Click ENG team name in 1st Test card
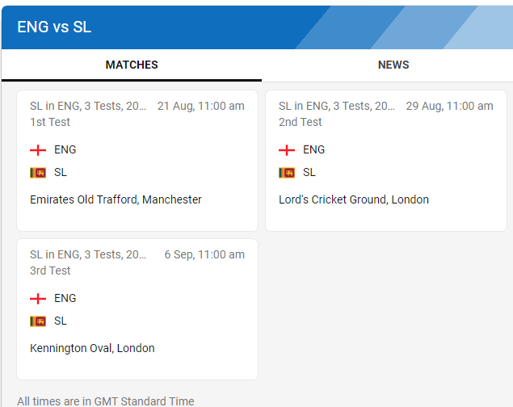Viewport: 513px width, 407px height. pos(65,150)
